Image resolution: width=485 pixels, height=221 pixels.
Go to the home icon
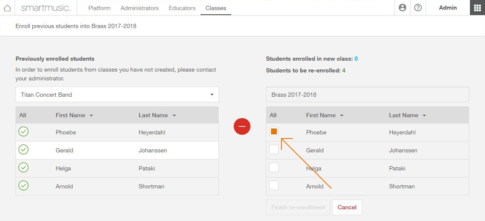tap(8, 8)
